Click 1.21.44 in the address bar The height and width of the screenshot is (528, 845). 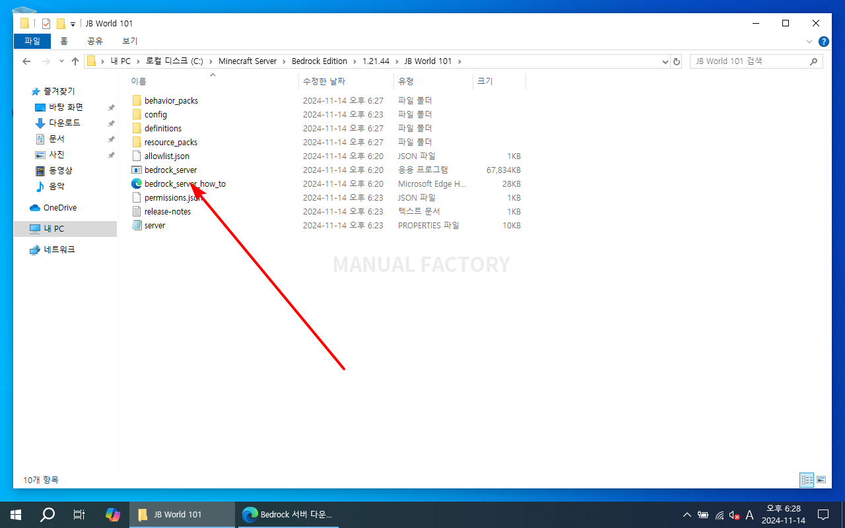(x=376, y=61)
